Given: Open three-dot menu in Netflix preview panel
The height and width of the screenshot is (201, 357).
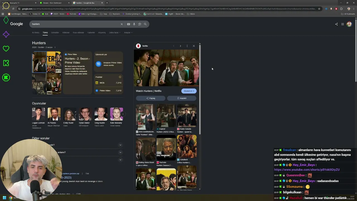Looking at the screenshot, I should pyautogui.click(x=187, y=46).
